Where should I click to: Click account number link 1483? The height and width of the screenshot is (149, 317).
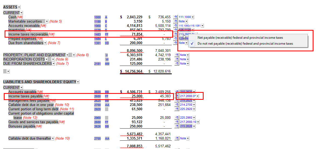point(97,34)
